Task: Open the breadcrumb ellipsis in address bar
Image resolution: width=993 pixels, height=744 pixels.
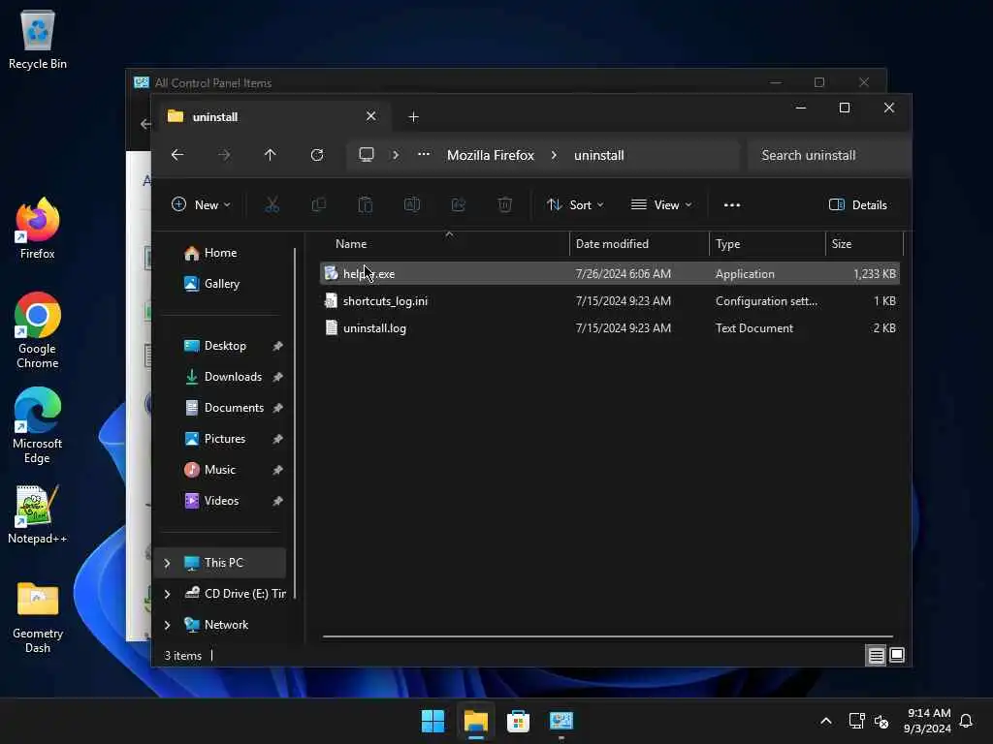Action: tap(424, 155)
